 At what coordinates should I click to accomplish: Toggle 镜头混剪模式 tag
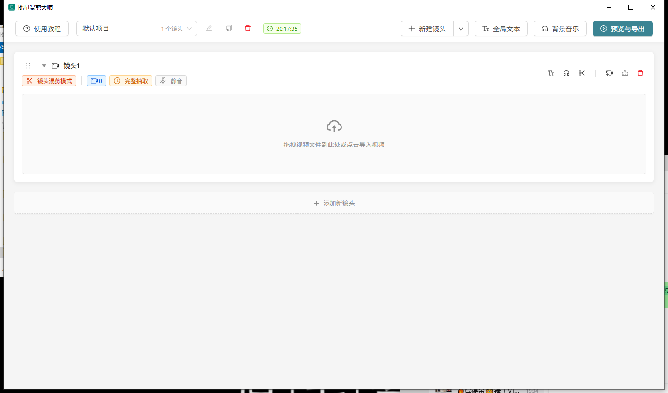click(49, 81)
